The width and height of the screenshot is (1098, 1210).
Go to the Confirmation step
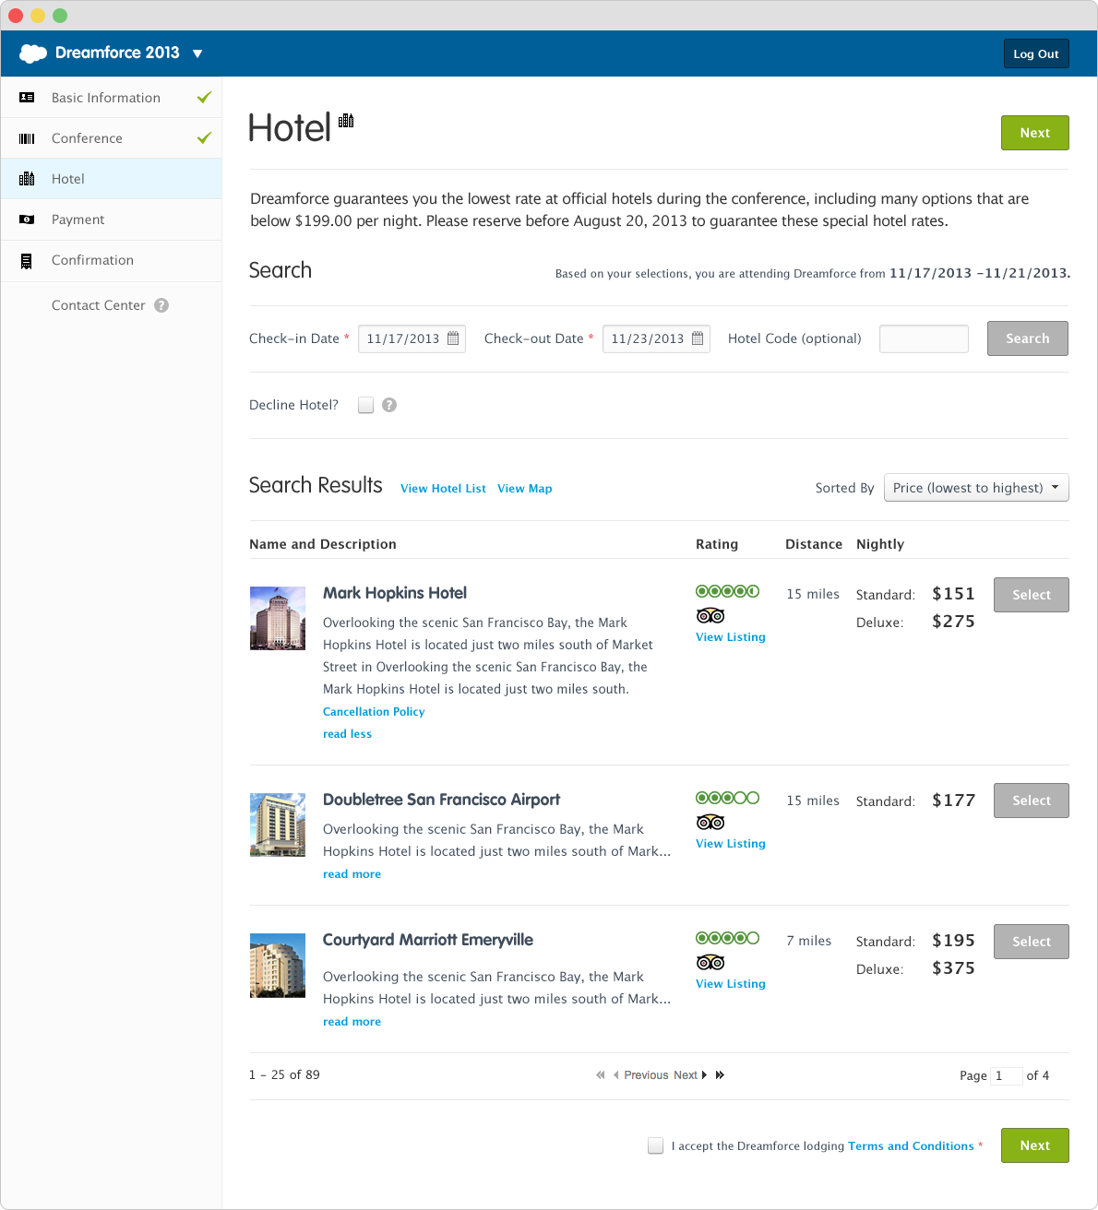tap(112, 260)
